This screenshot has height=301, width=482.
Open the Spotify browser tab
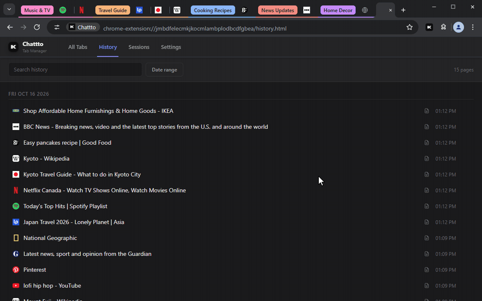pos(63,10)
